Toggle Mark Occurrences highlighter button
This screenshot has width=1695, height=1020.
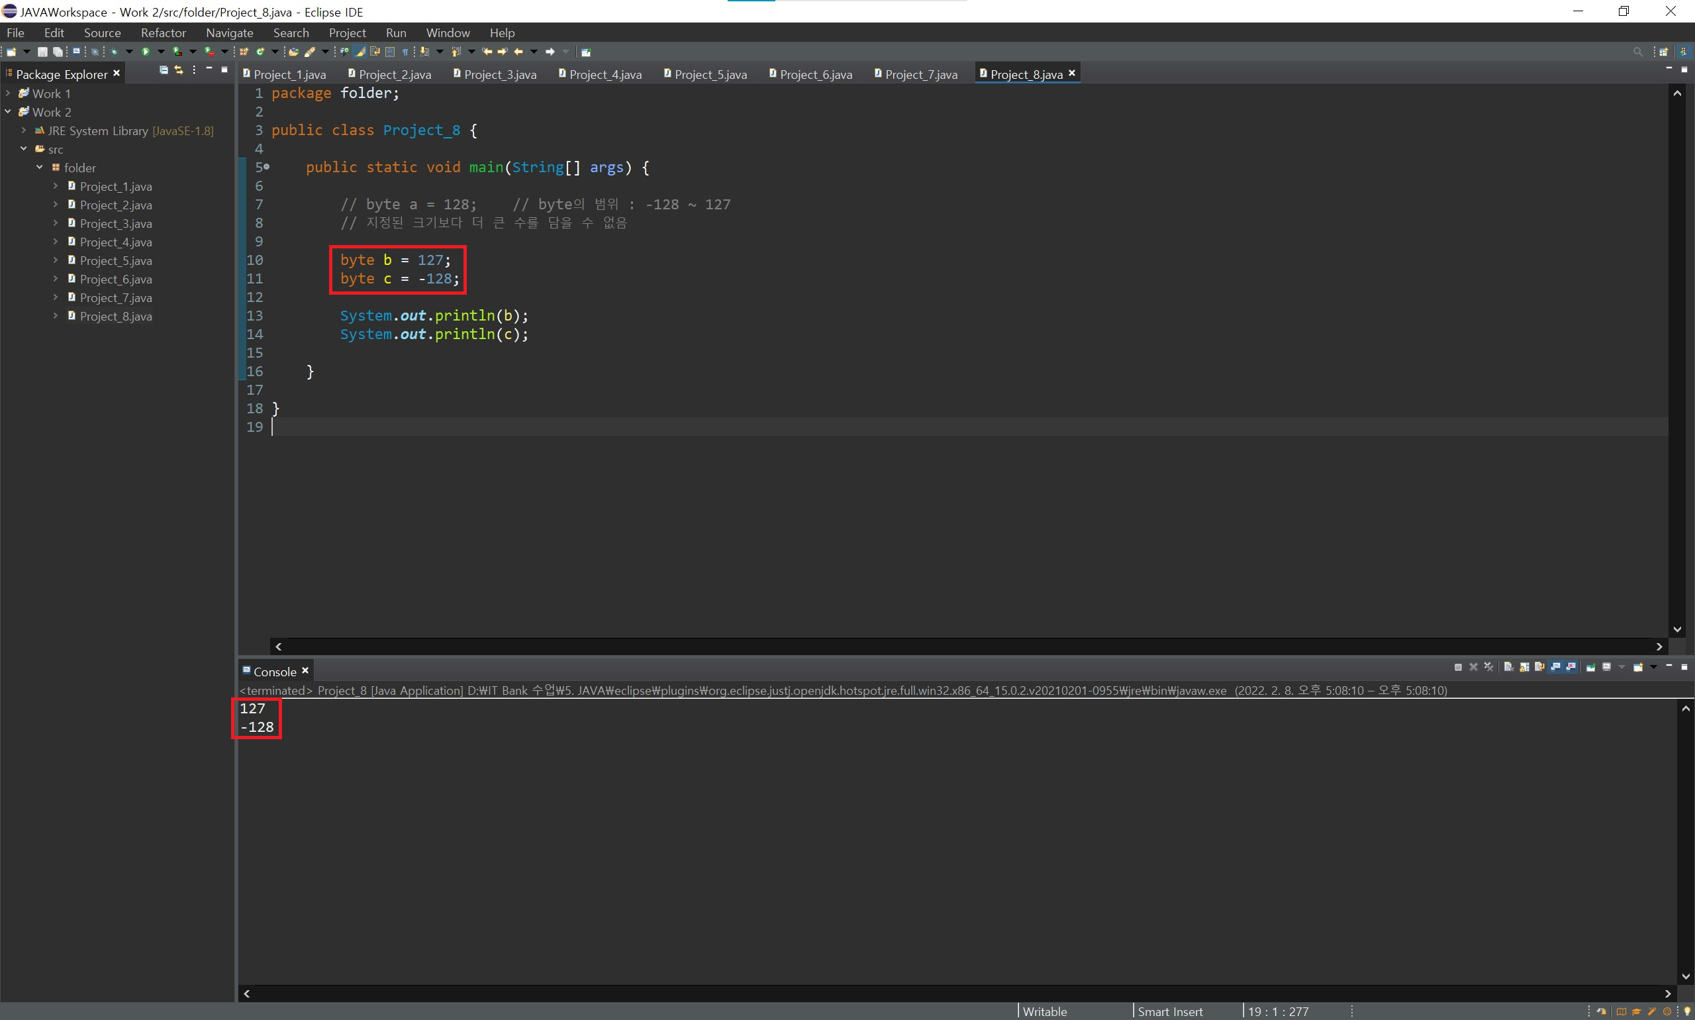click(x=360, y=52)
